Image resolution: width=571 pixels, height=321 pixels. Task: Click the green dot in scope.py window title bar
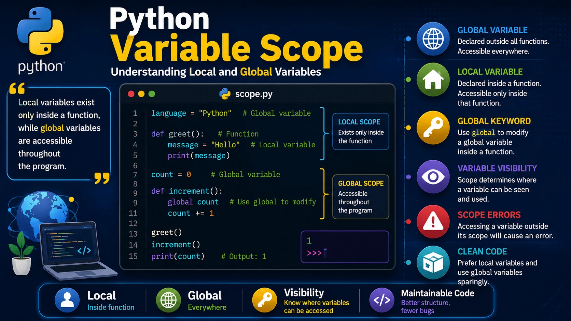pos(152,94)
